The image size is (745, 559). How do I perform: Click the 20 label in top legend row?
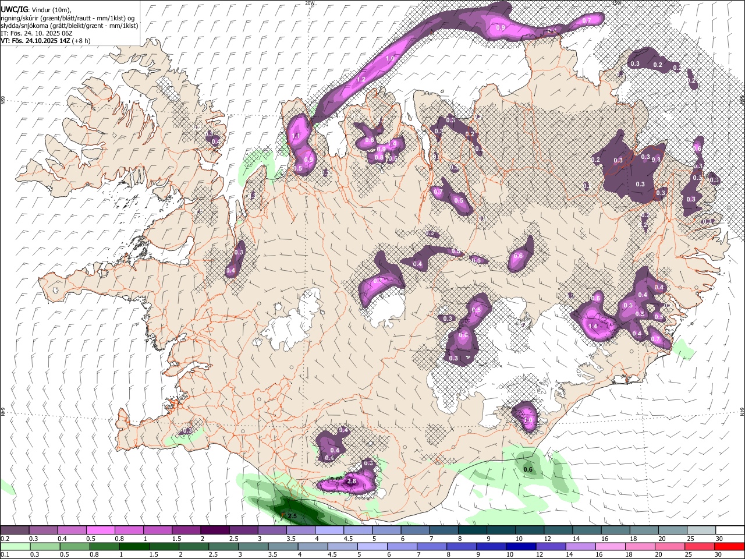[662, 539]
